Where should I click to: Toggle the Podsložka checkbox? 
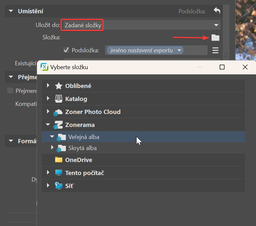tap(66, 50)
